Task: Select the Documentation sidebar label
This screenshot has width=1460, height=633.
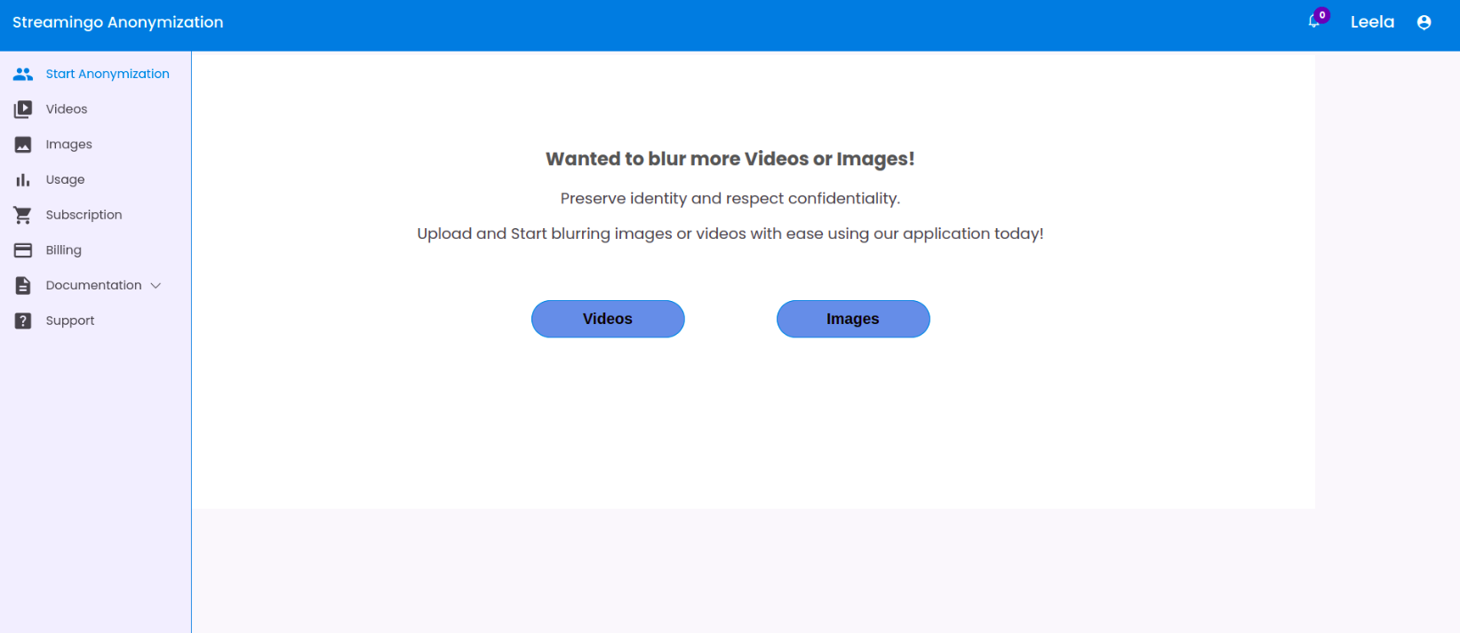Action: pos(94,285)
